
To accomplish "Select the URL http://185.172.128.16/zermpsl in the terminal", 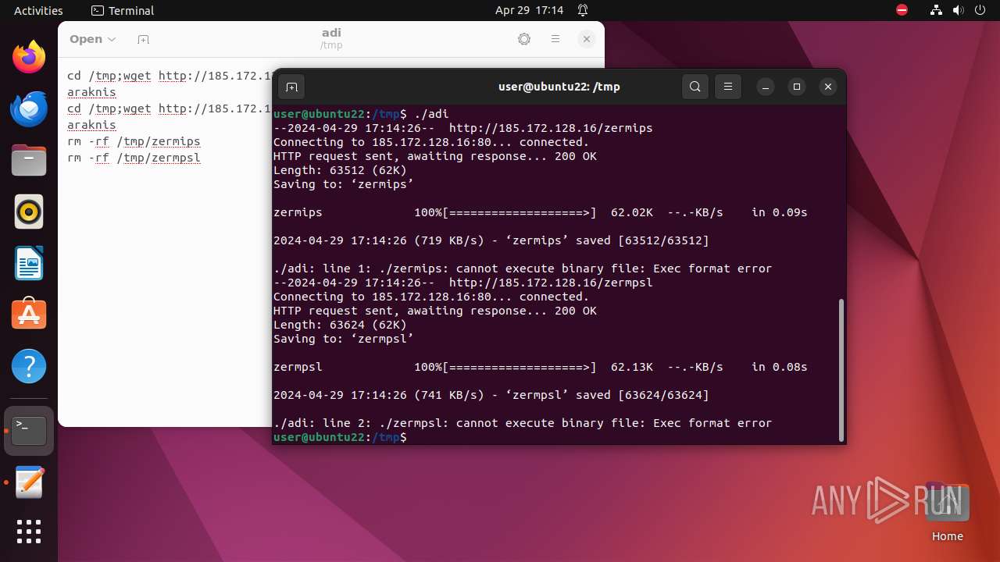I will [551, 283].
